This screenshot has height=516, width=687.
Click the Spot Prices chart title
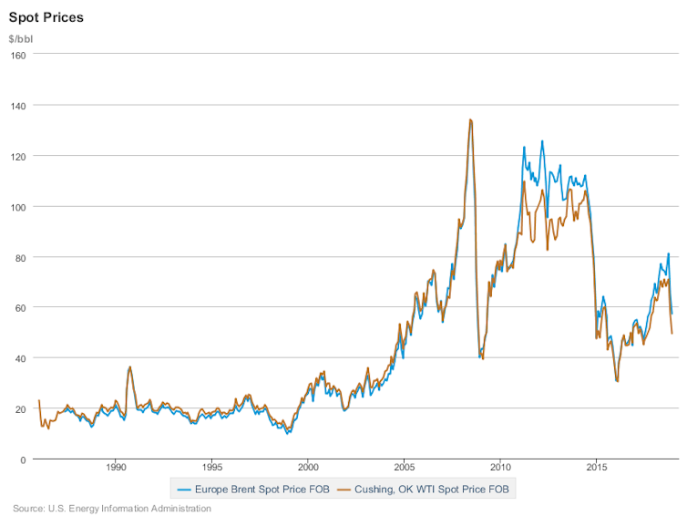pos(46,17)
